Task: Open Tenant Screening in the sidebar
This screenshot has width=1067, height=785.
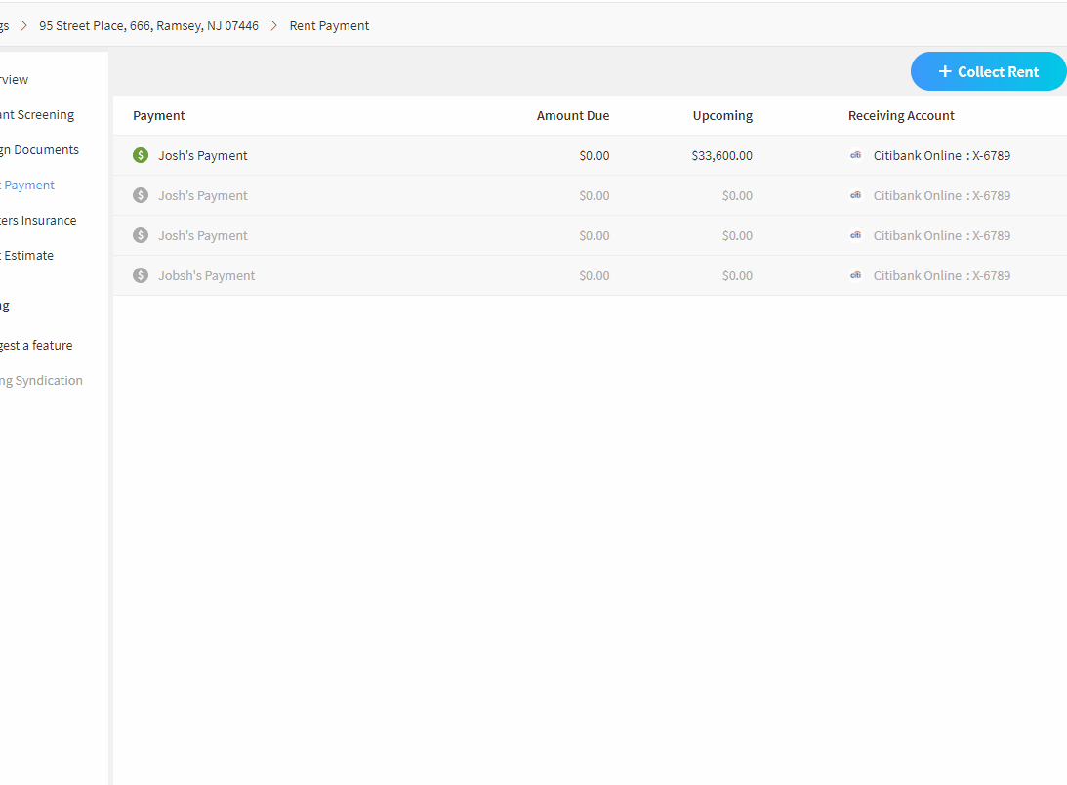Action: [37, 115]
